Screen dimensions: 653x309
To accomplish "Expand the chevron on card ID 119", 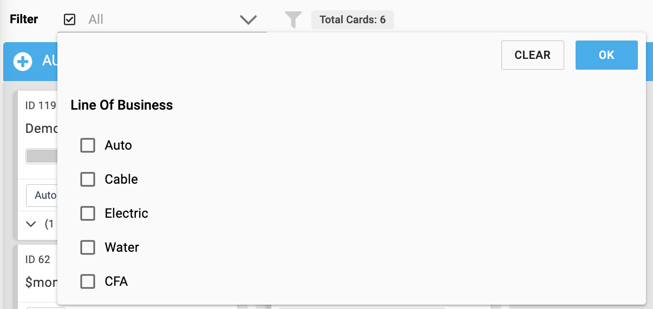I will click(31, 224).
